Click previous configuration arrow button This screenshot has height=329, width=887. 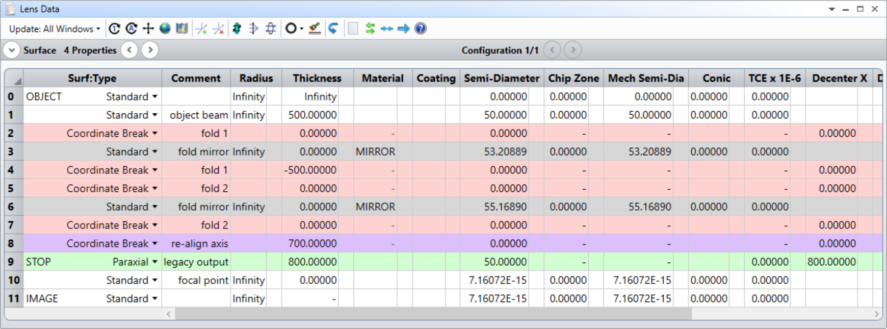pos(552,50)
